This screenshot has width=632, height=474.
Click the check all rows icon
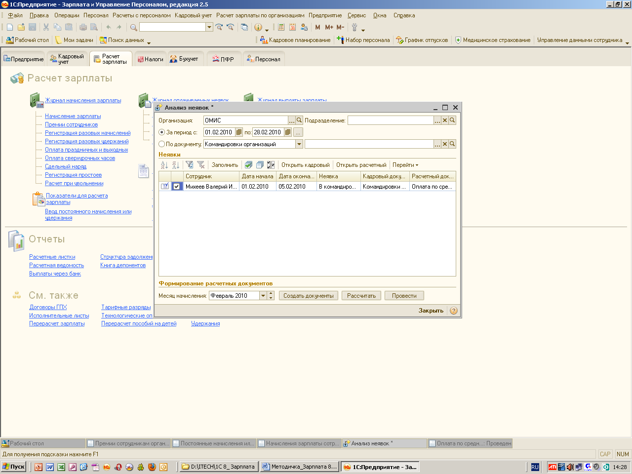248,165
